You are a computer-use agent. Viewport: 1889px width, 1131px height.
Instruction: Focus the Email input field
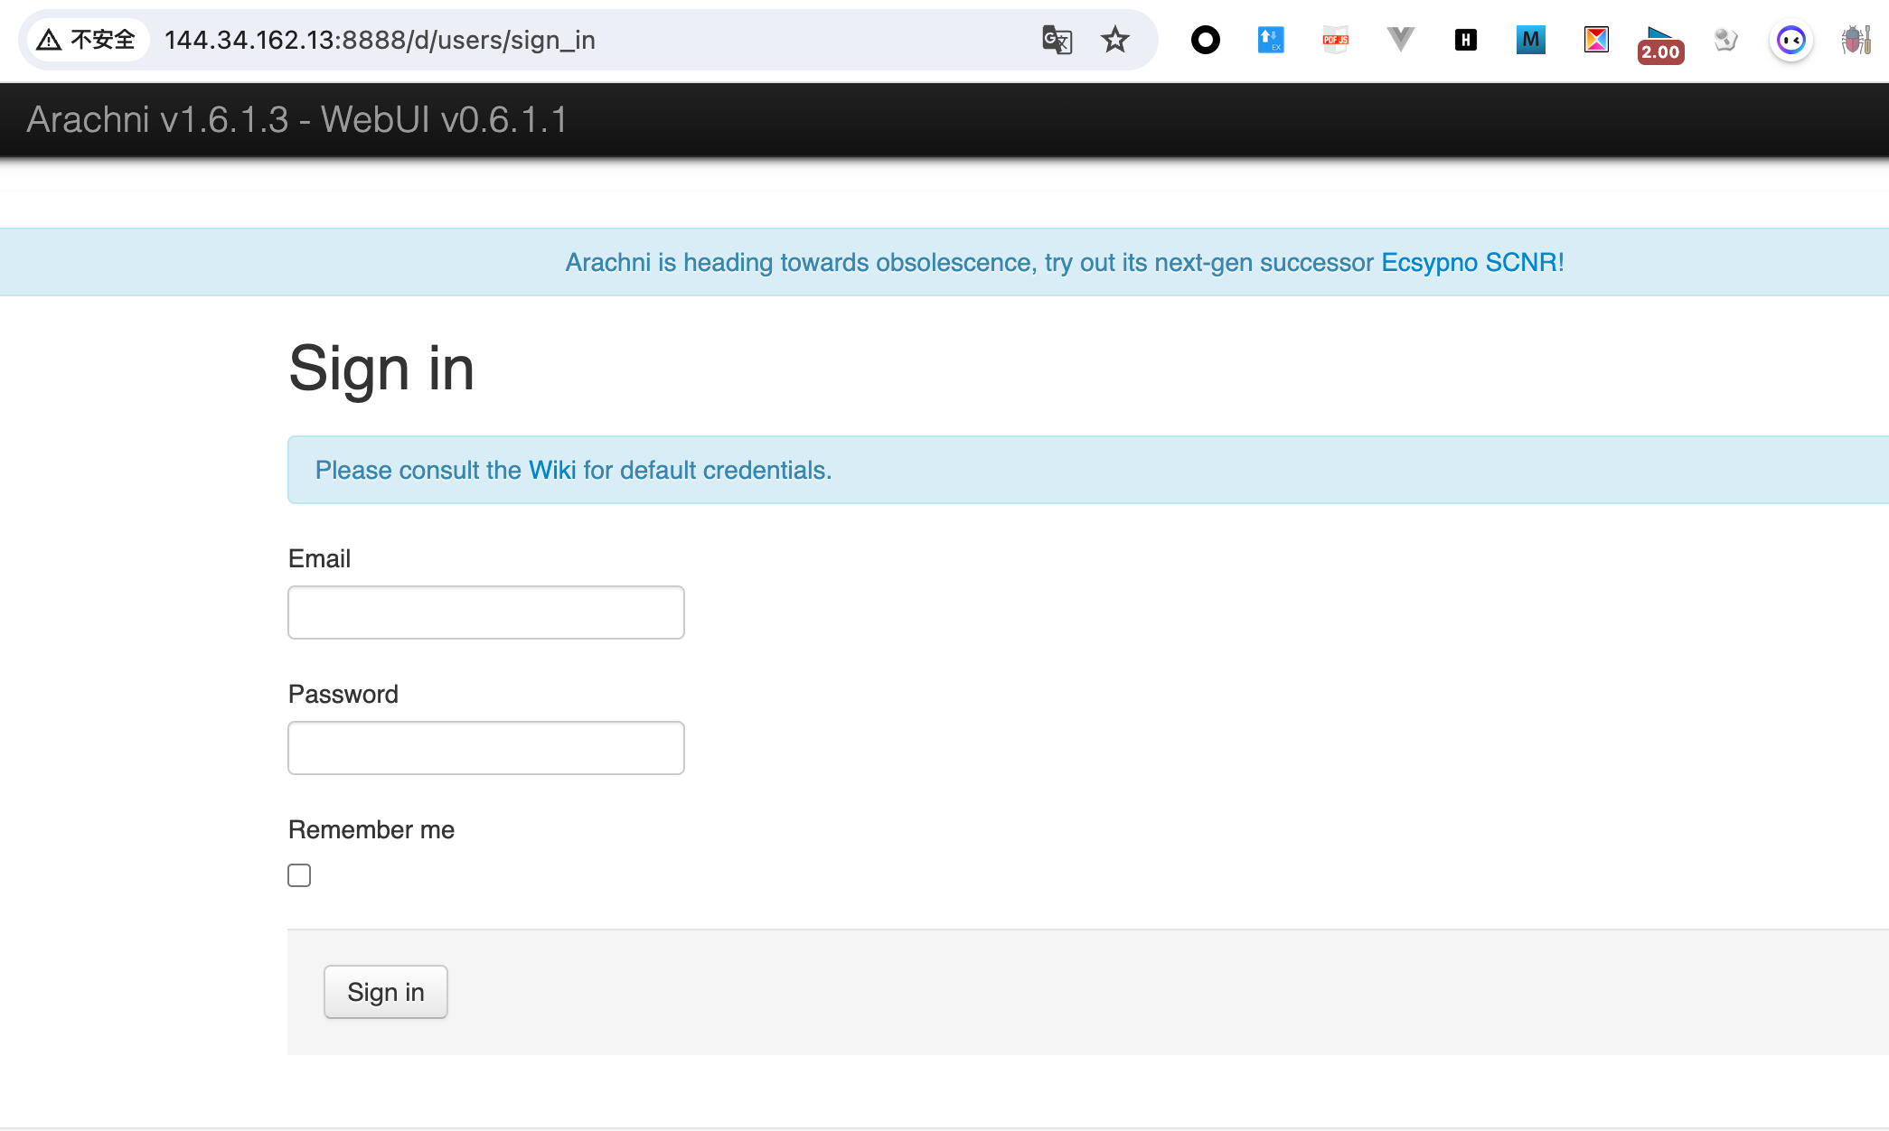pos(485,612)
